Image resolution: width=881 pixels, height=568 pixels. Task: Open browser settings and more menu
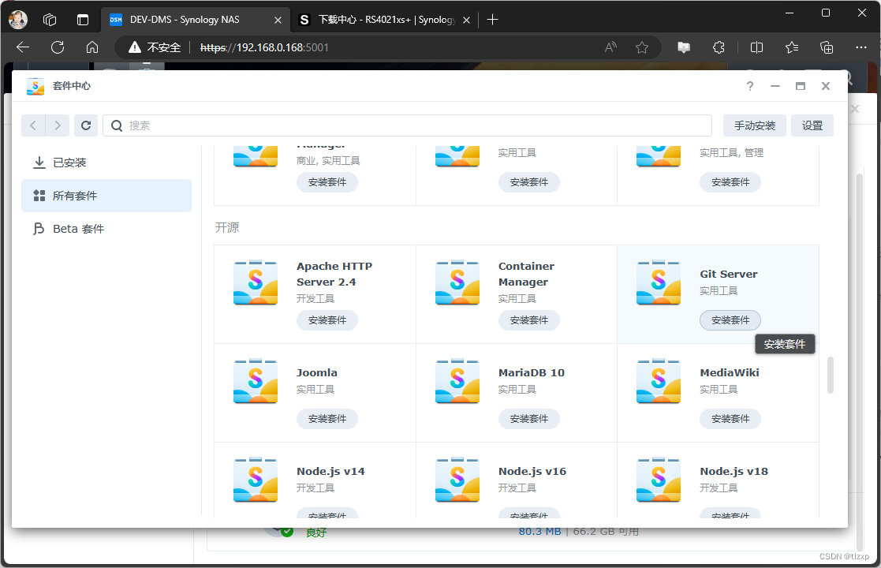click(x=860, y=48)
